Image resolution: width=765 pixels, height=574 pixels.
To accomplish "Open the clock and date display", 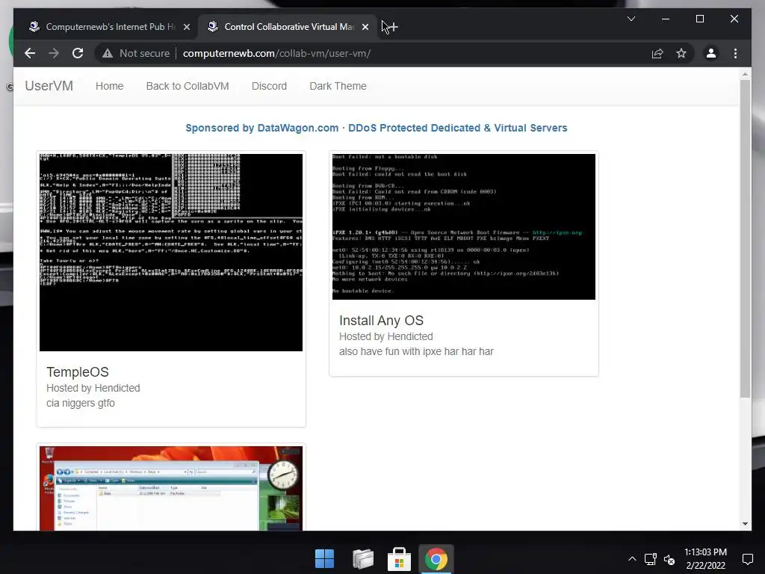I will [x=705, y=559].
